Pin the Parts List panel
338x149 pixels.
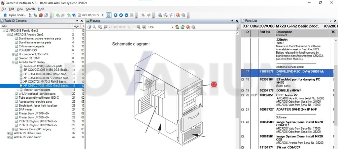coord(331,21)
